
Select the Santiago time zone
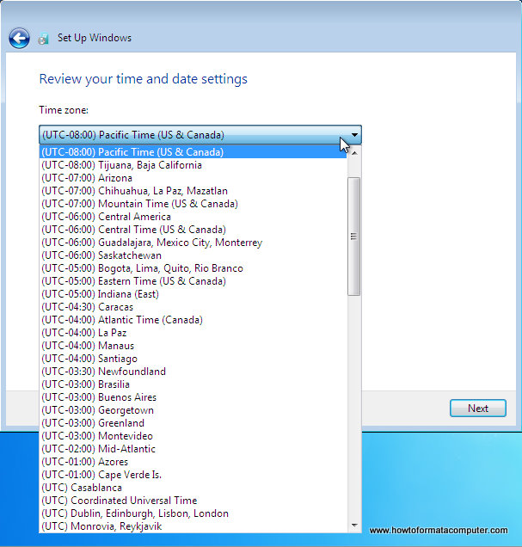click(193, 359)
